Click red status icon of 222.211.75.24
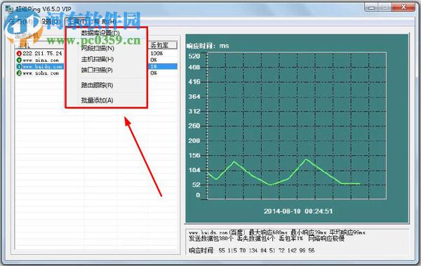The image size is (421, 266). pos(19,53)
